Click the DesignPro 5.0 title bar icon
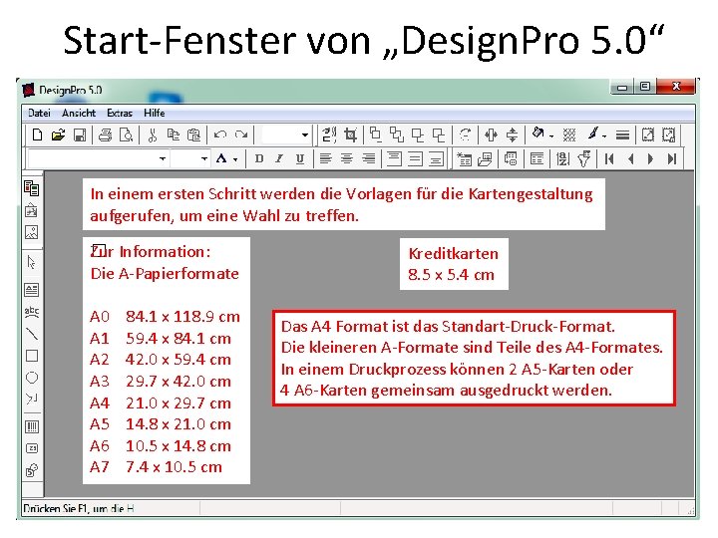Screen dimensions: 718x538 coord(28,90)
